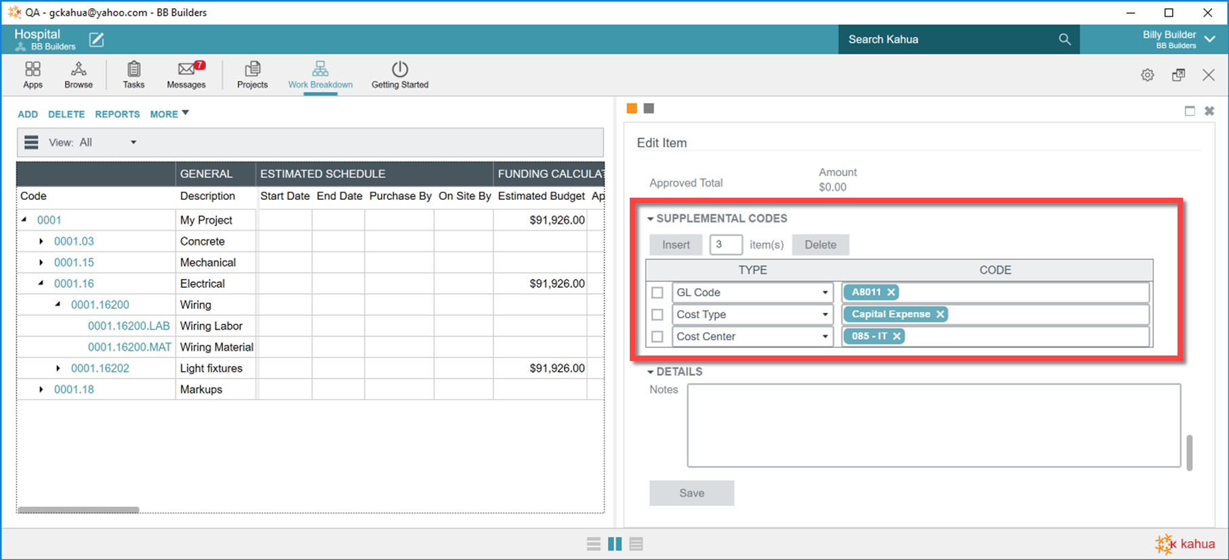Image resolution: width=1229 pixels, height=560 pixels.
Task: Open the Projects icon
Action: [x=252, y=74]
